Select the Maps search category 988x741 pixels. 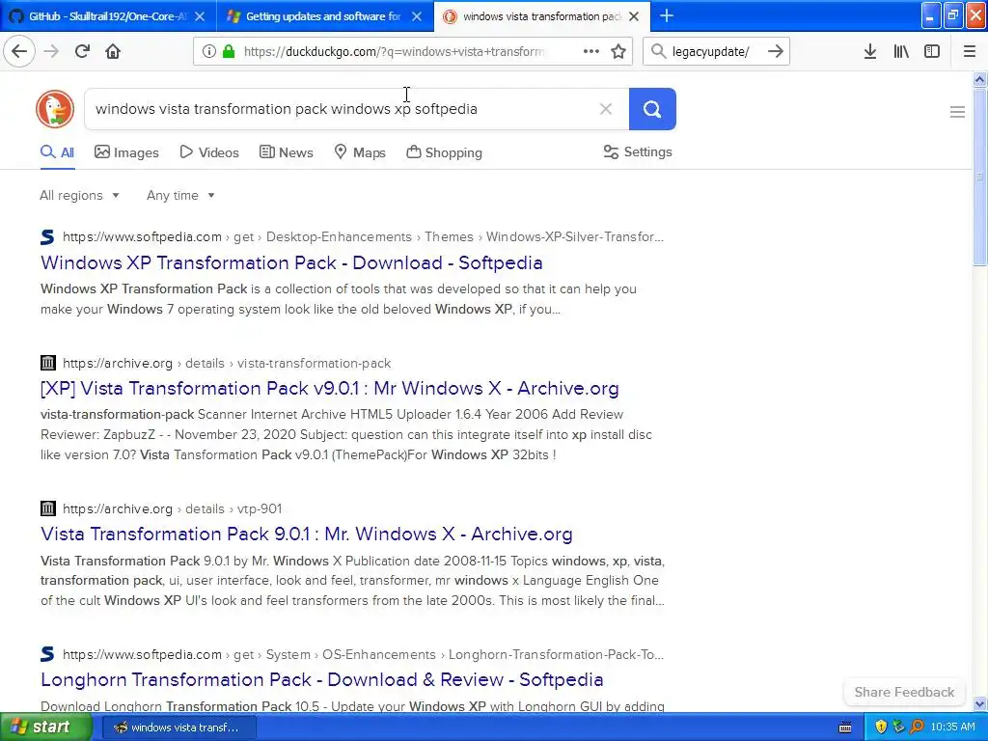pos(360,152)
